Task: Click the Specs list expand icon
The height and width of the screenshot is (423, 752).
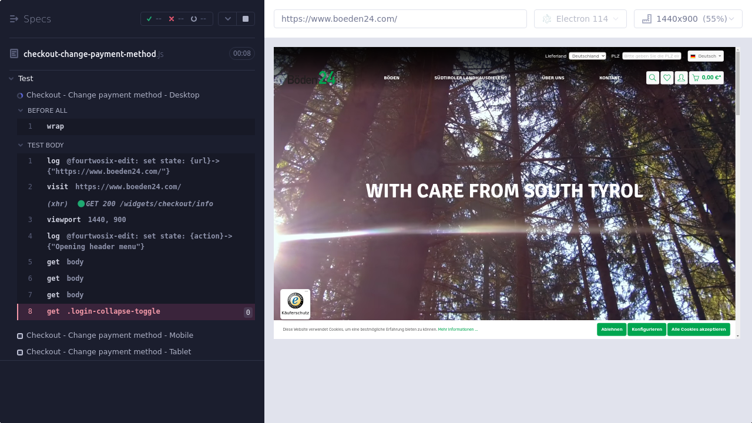Action: coord(14,19)
